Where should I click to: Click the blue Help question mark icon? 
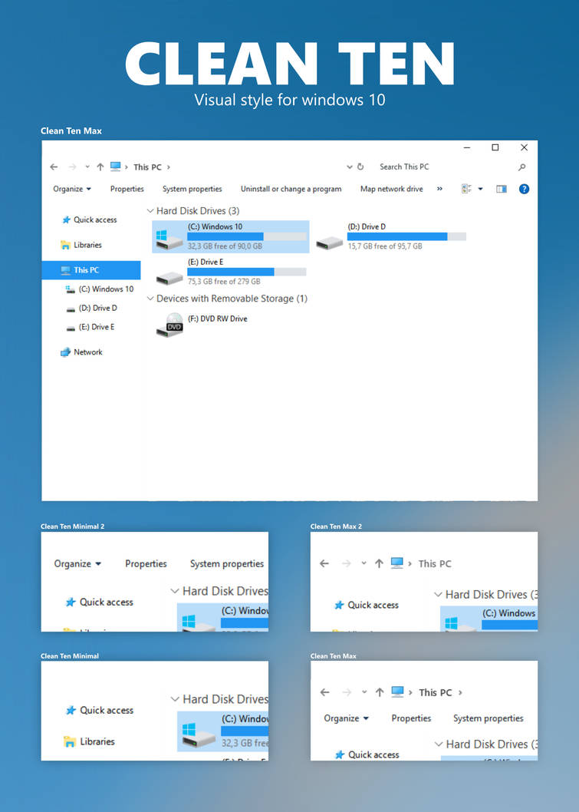coord(524,189)
